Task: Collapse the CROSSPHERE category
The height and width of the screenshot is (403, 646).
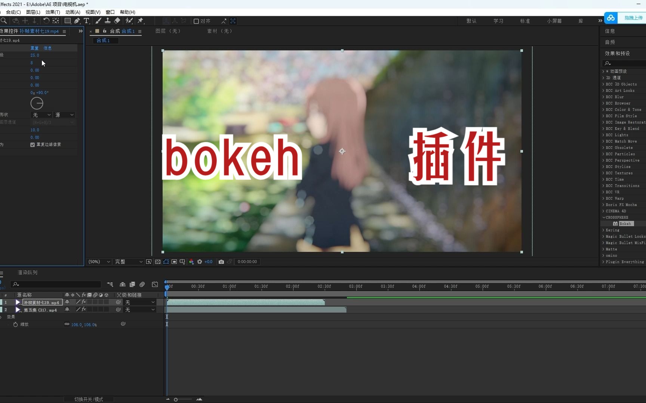Action: [x=604, y=218]
